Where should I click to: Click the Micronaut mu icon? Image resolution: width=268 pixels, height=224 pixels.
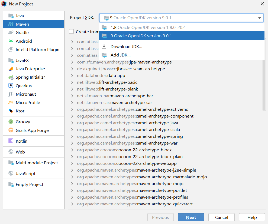[11, 94]
